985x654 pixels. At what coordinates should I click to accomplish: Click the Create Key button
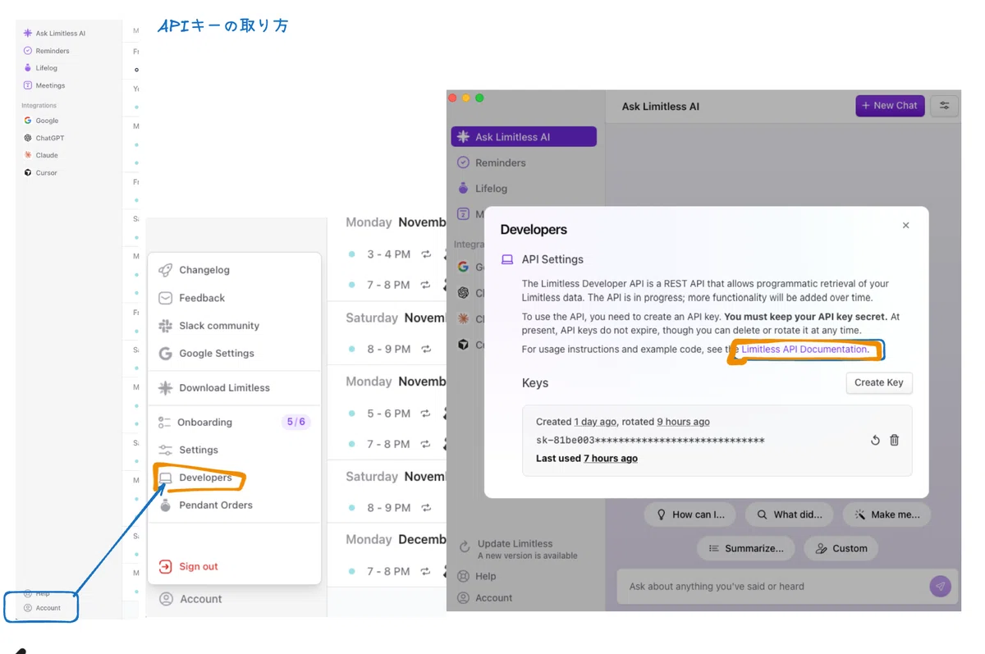click(x=879, y=382)
